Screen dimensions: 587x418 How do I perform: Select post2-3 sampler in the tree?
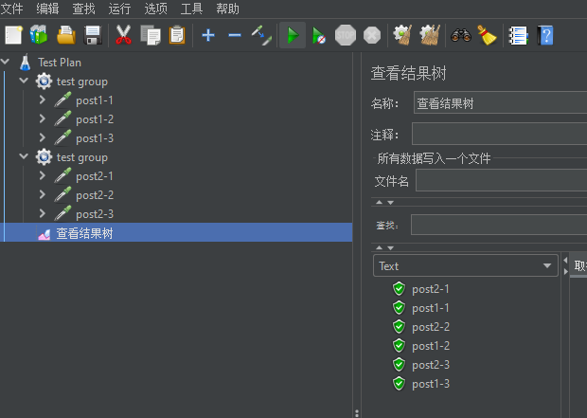point(95,214)
